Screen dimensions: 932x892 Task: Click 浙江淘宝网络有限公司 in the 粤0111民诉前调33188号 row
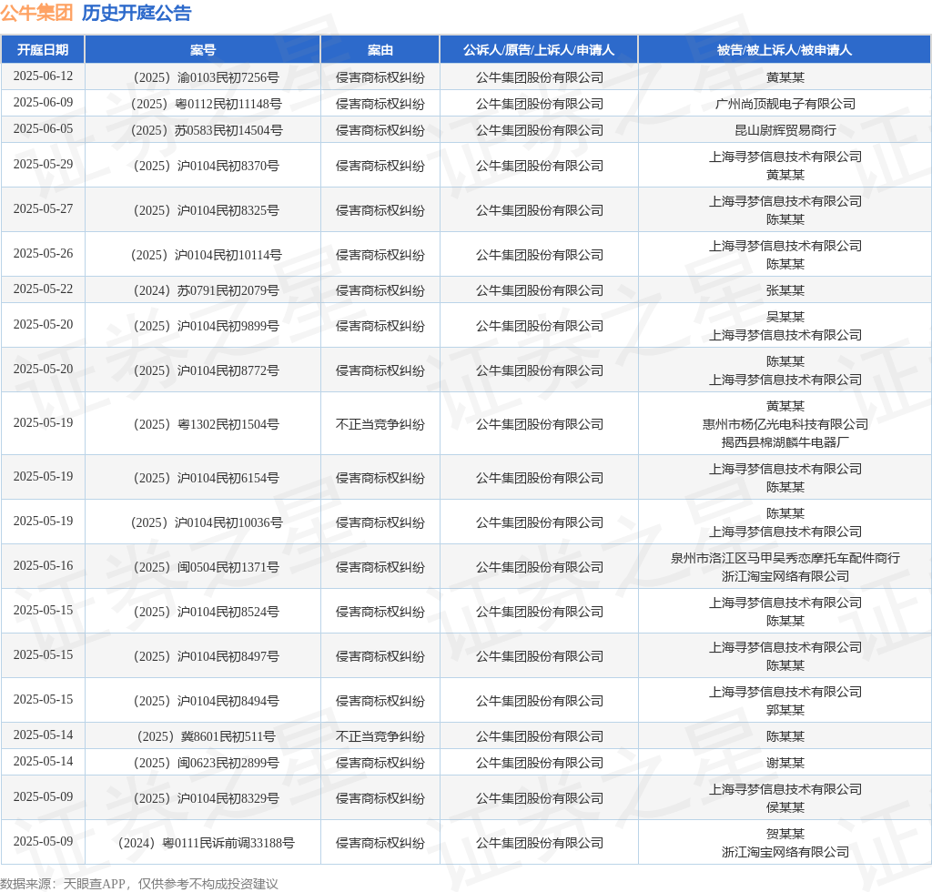pos(785,852)
